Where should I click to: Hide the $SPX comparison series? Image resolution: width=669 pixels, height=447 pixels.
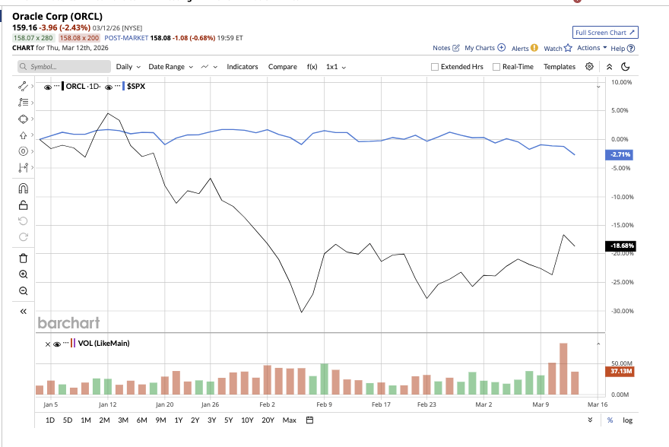click(108, 87)
